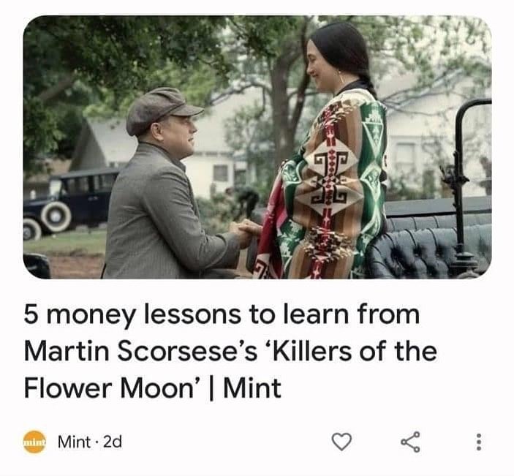The image size is (514, 476).
Task: Click the word 'Mint' ending the headline
Action: 252,388
